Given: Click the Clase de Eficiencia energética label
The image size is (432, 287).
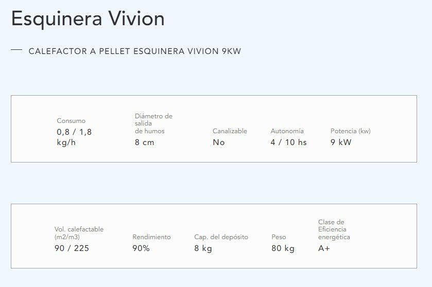Looking at the screenshot, I should [x=334, y=229].
